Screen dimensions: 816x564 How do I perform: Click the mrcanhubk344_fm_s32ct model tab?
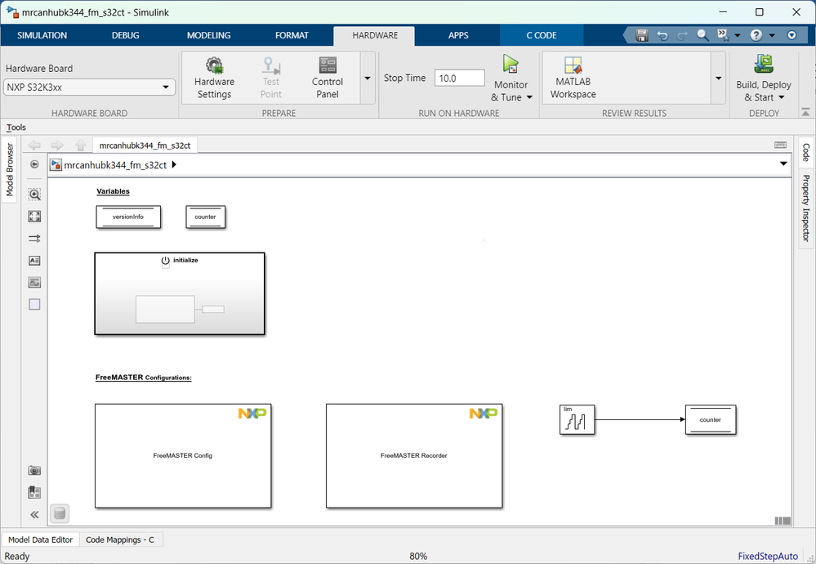[x=145, y=145]
